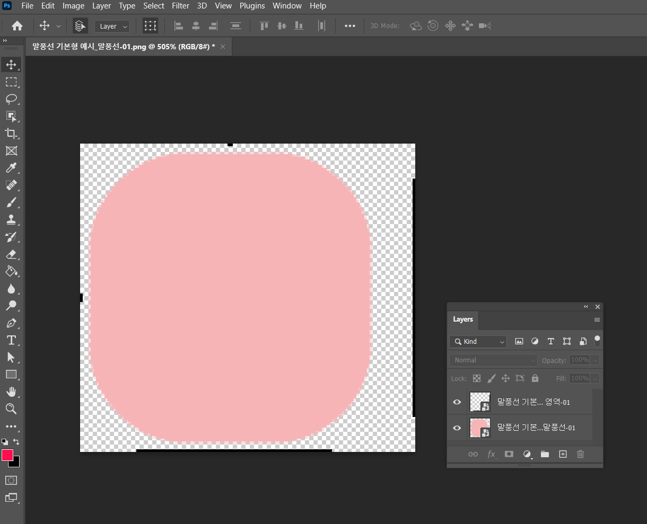Click the 영역-01 layer thumbnail
The height and width of the screenshot is (524, 647).
(x=480, y=402)
